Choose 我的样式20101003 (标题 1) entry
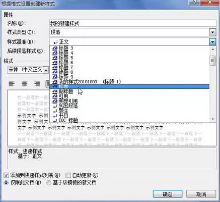 [x=129, y=82]
